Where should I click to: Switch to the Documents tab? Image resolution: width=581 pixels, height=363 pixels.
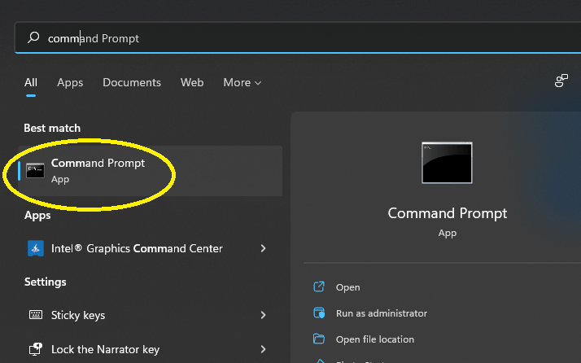pos(132,82)
